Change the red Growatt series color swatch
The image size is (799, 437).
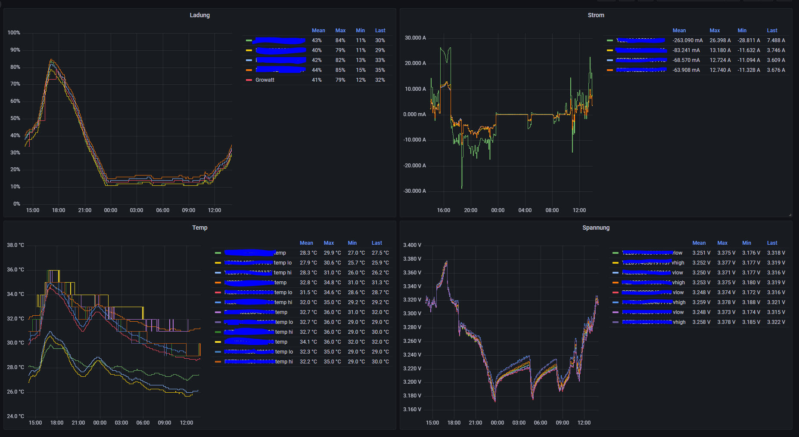[x=249, y=80]
